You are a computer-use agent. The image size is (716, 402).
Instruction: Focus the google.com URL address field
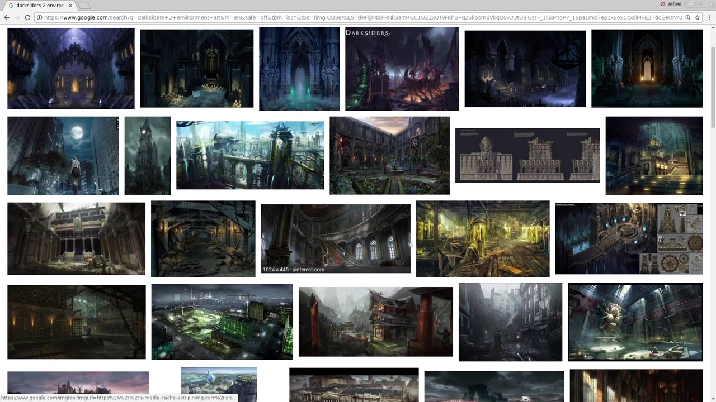[x=362, y=17]
